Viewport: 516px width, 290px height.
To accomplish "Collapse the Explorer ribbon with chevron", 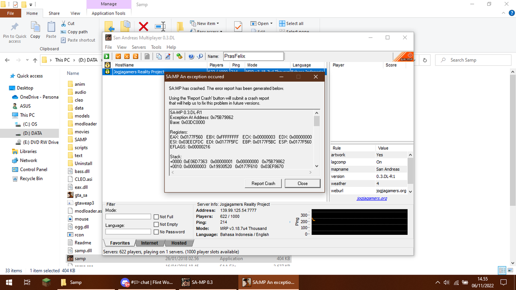I will [503, 13].
